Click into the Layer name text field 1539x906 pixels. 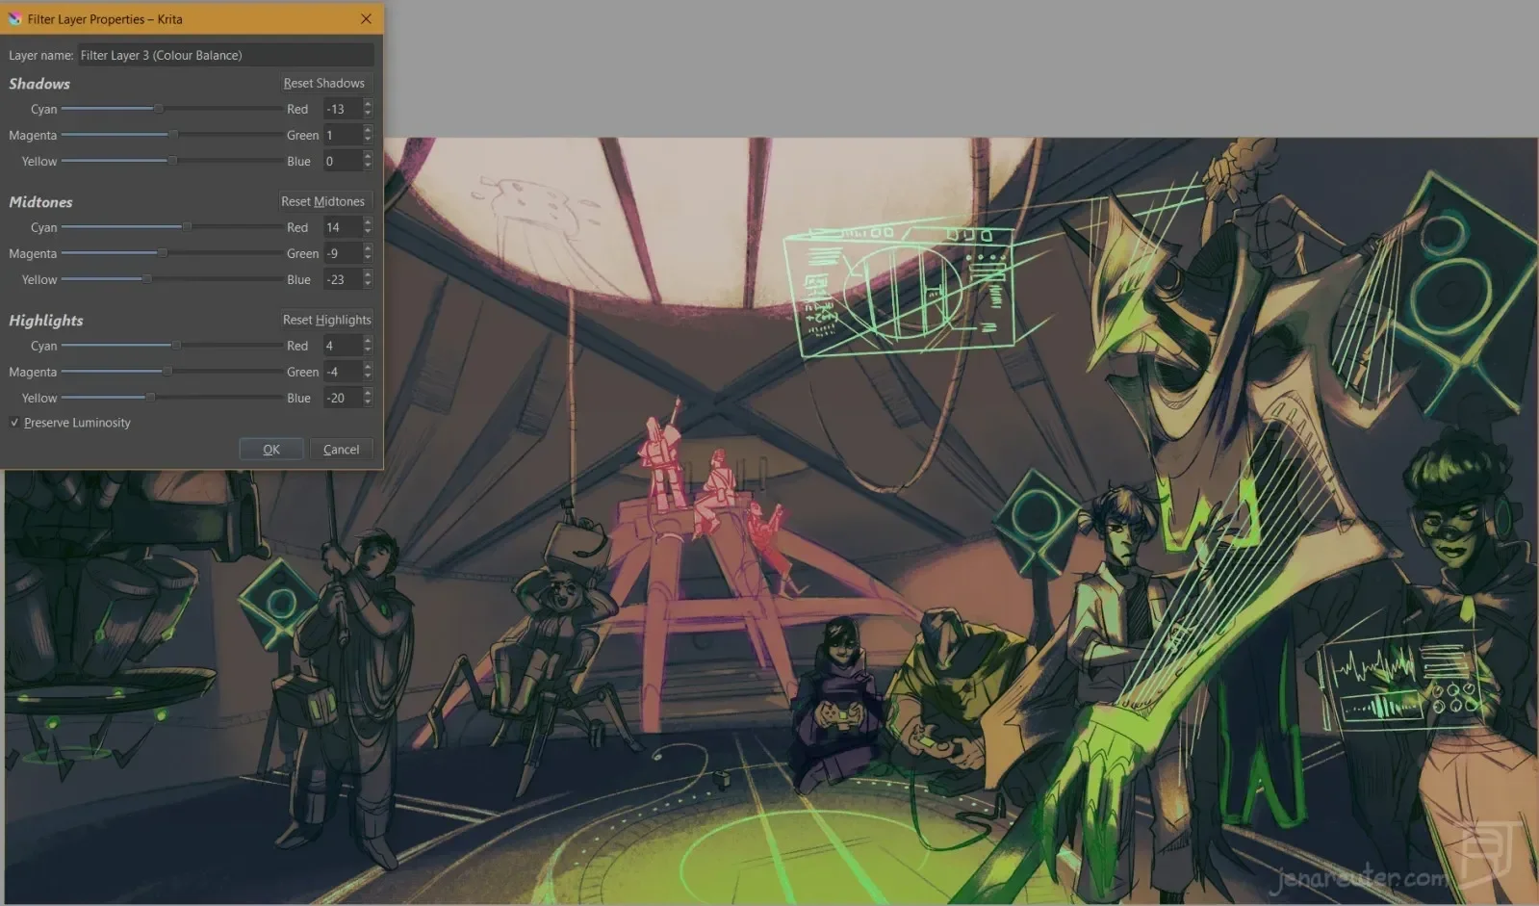coord(225,55)
